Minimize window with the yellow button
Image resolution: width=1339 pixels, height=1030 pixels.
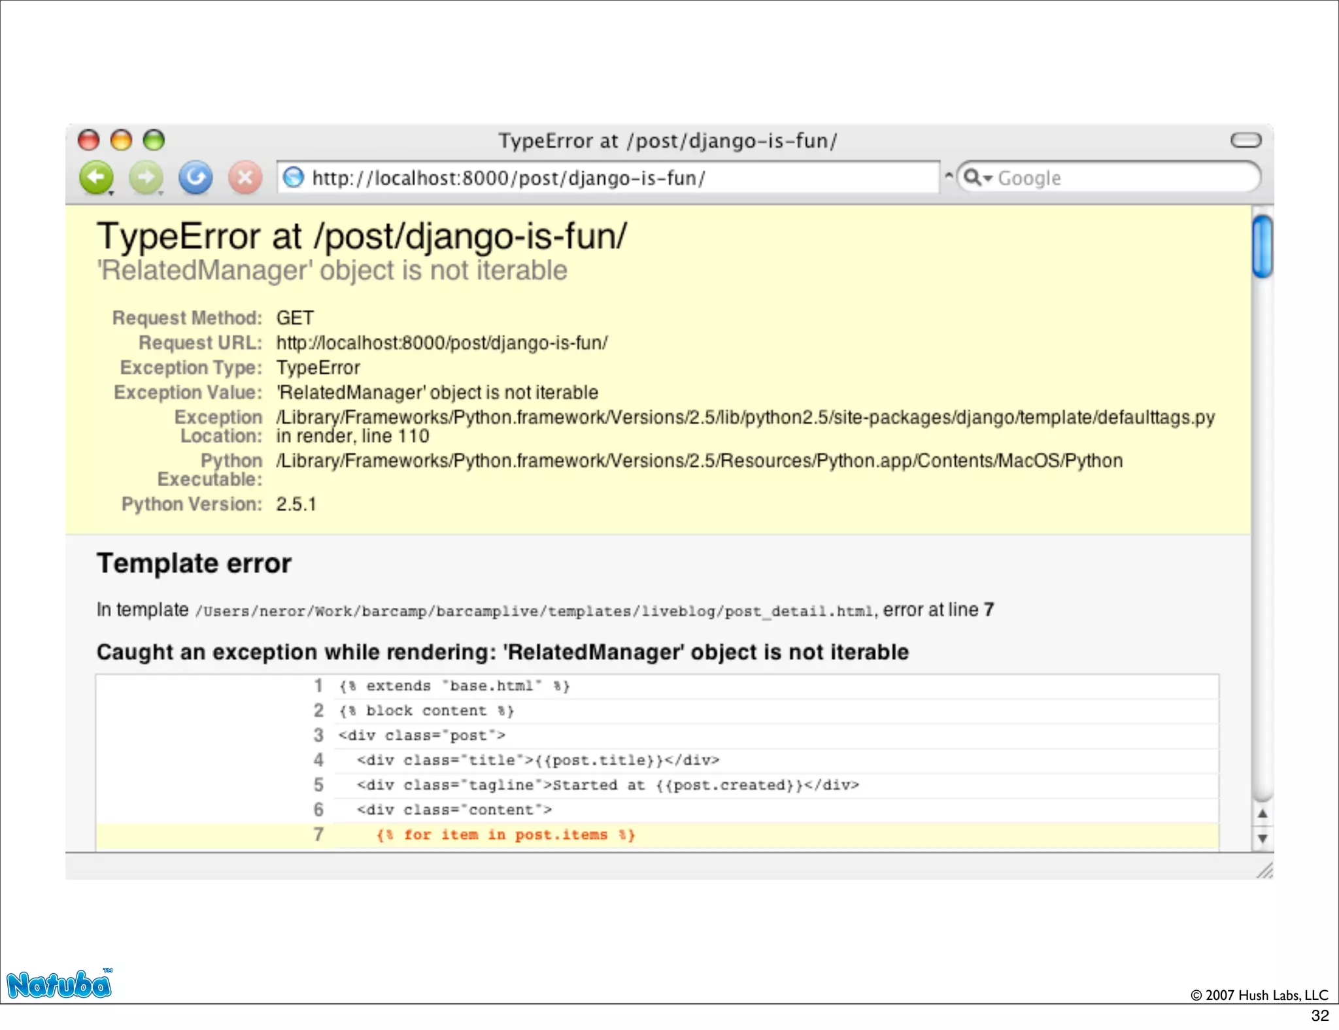(x=121, y=140)
